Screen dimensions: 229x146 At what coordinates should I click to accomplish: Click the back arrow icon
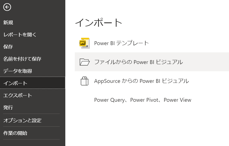(7, 7)
